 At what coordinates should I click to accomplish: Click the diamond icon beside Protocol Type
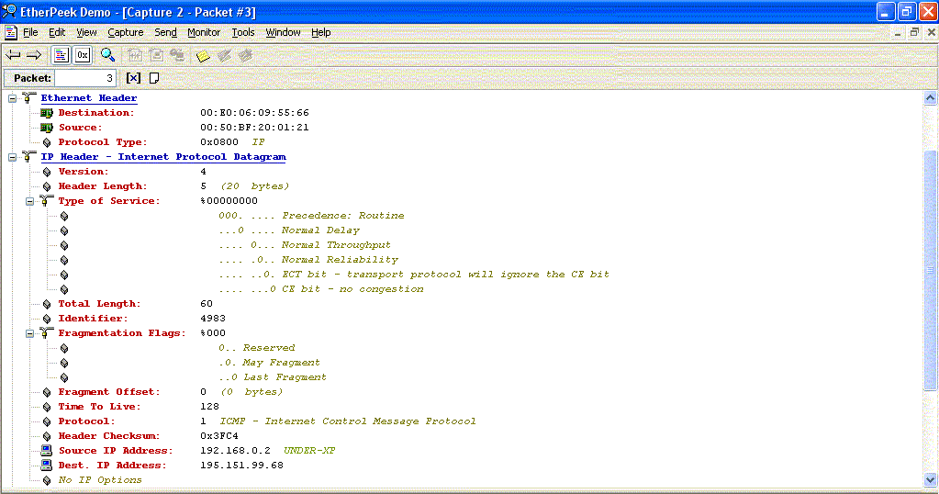pyautogui.click(x=47, y=142)
